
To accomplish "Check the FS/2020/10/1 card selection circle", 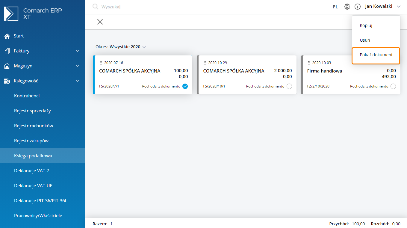I will (x=289, y=86).
